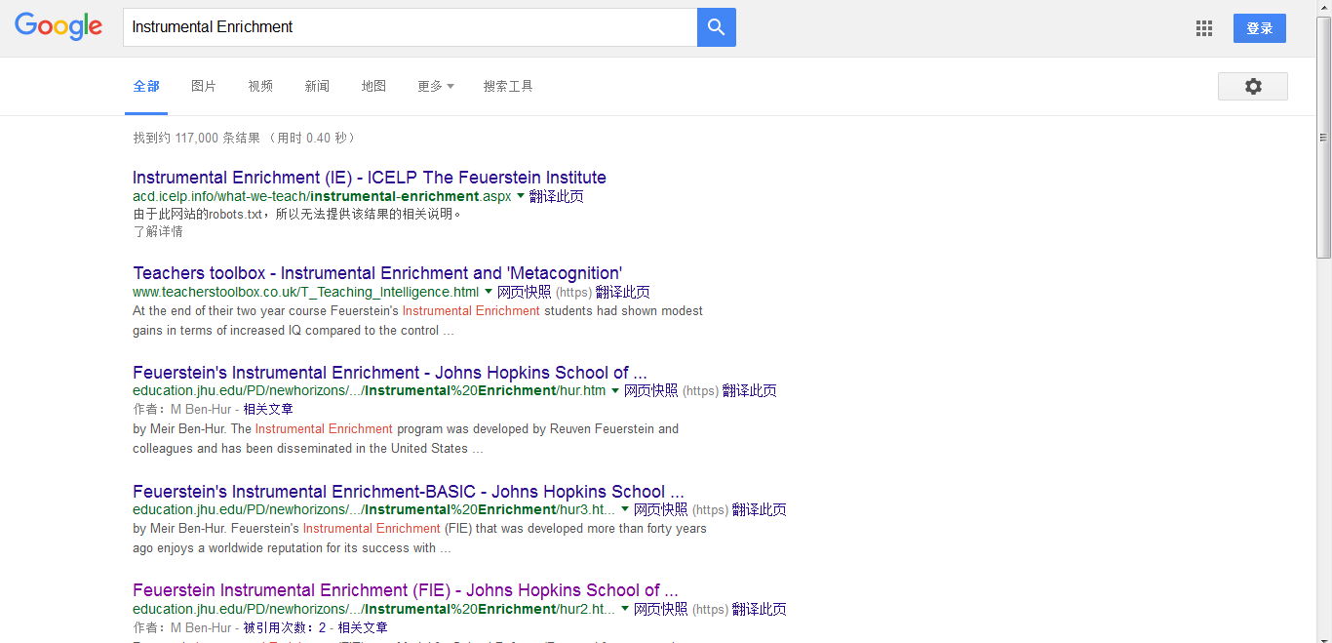Click the scrollbar up arrow
This screenshot has width=1332, height=643.
pos(1323,8)
